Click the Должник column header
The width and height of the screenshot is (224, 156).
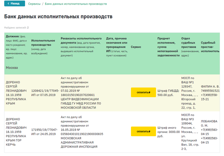(x=17, y=47)
